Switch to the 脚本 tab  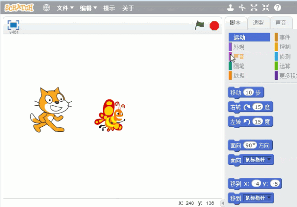click(235, 23)
